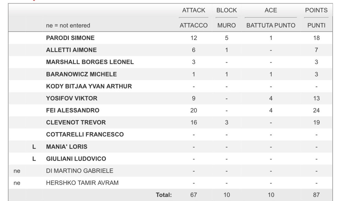
Task: Click DI MARTINO GABRIELE's name
Action: pos(79,171)
